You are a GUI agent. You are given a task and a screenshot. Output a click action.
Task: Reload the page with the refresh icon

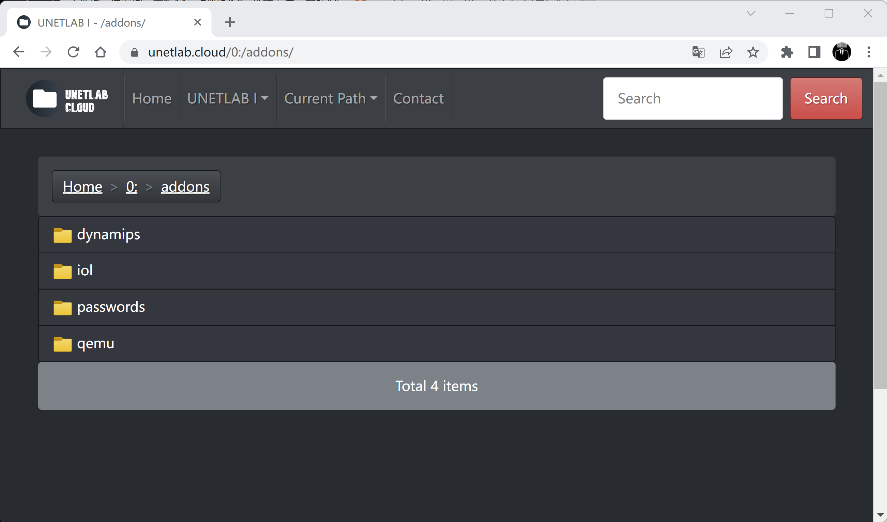coord(73,52)
